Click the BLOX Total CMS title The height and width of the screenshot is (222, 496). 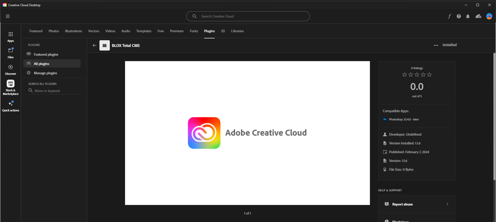(126, 45)
